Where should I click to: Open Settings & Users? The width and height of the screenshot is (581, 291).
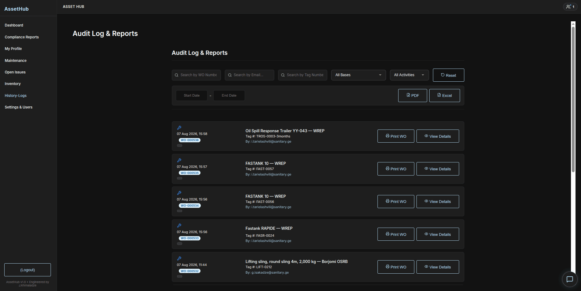coord(19,107)
